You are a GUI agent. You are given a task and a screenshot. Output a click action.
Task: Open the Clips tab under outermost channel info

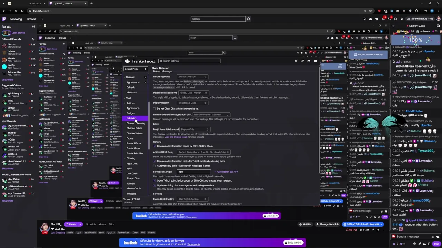pos(112,224)
